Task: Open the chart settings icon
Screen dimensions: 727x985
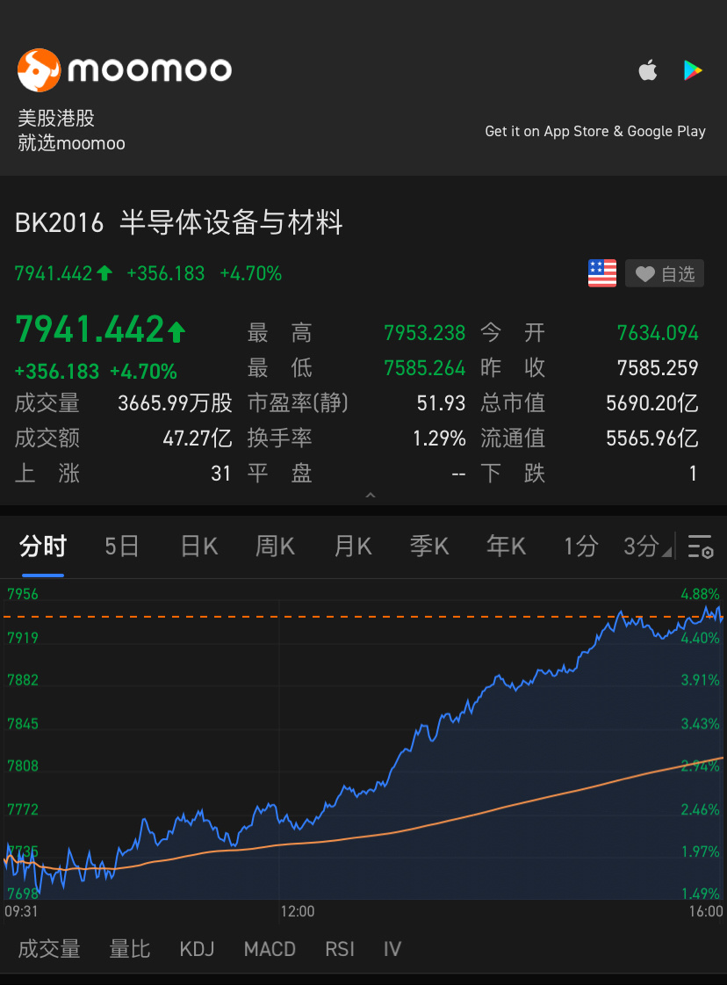Action: pyautogui.click(x=700, y=547)
